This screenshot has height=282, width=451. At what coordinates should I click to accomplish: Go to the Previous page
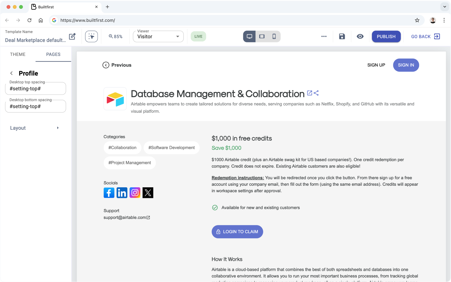117,65
